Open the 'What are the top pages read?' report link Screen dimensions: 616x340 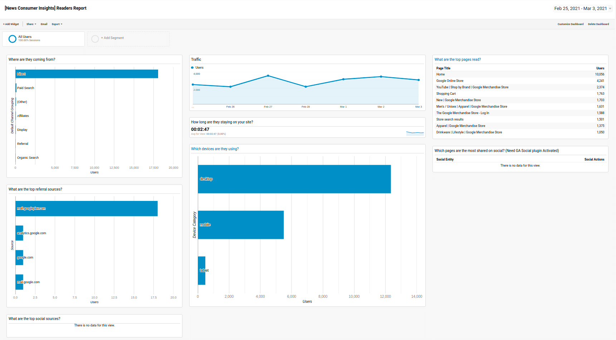458,59
